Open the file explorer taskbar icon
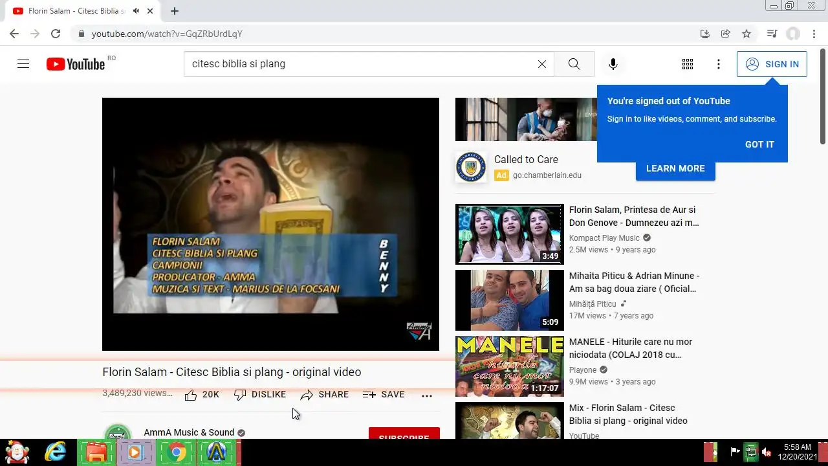The width and height of the screenshot is (828, 466). [96, 452]
